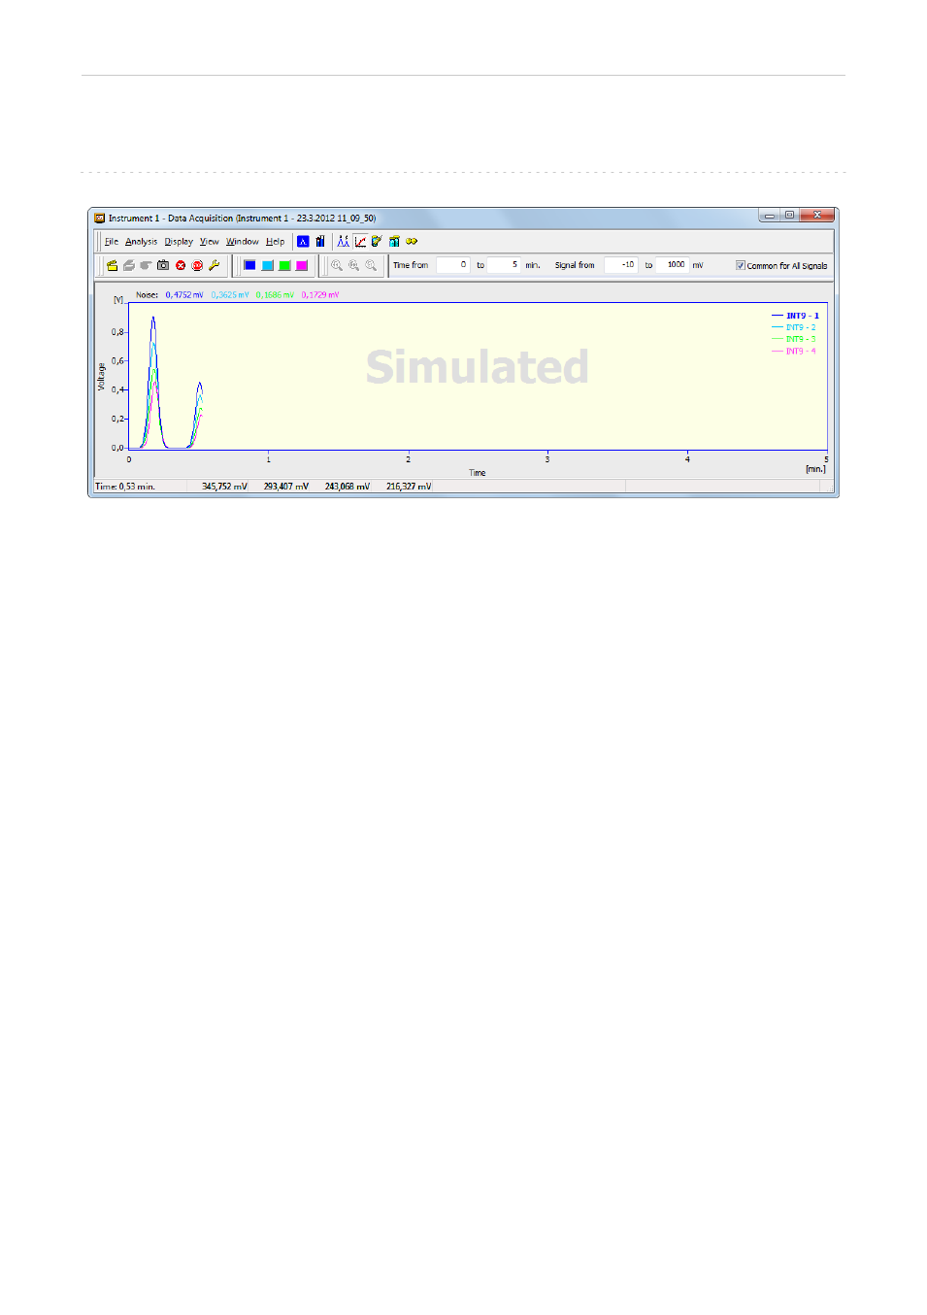Click the last magnifier zoom icon
The width and height of the screenshot is (927, 1315).
point(371,265)
